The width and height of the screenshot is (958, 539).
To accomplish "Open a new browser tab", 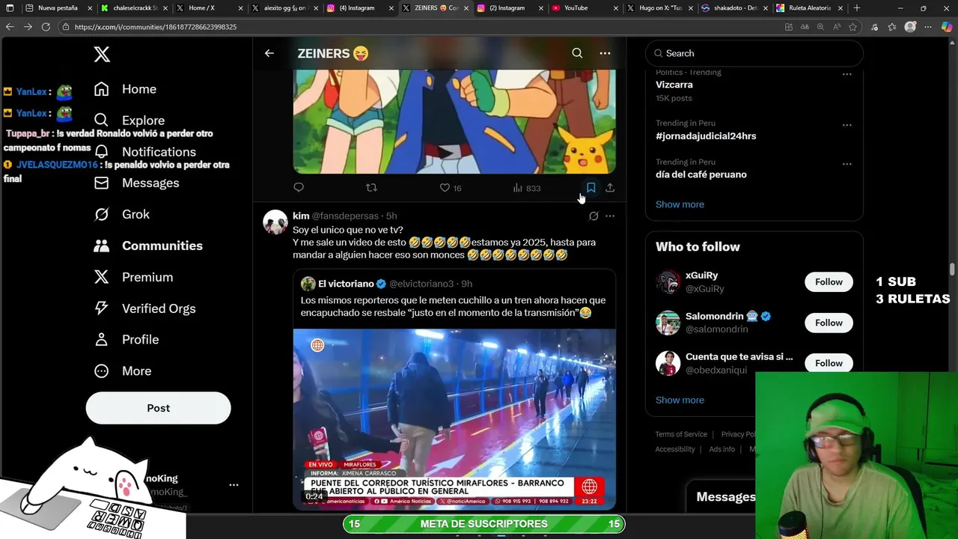I will click(856, 8).
